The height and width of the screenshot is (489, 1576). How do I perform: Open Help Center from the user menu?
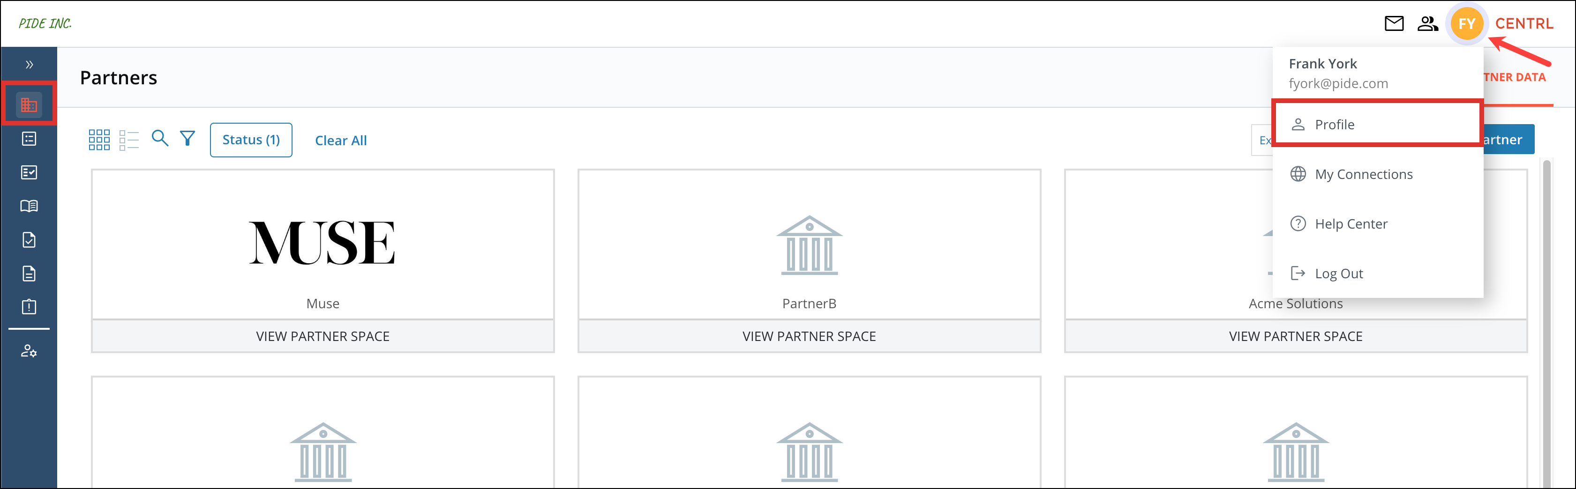pos(1378,224)
